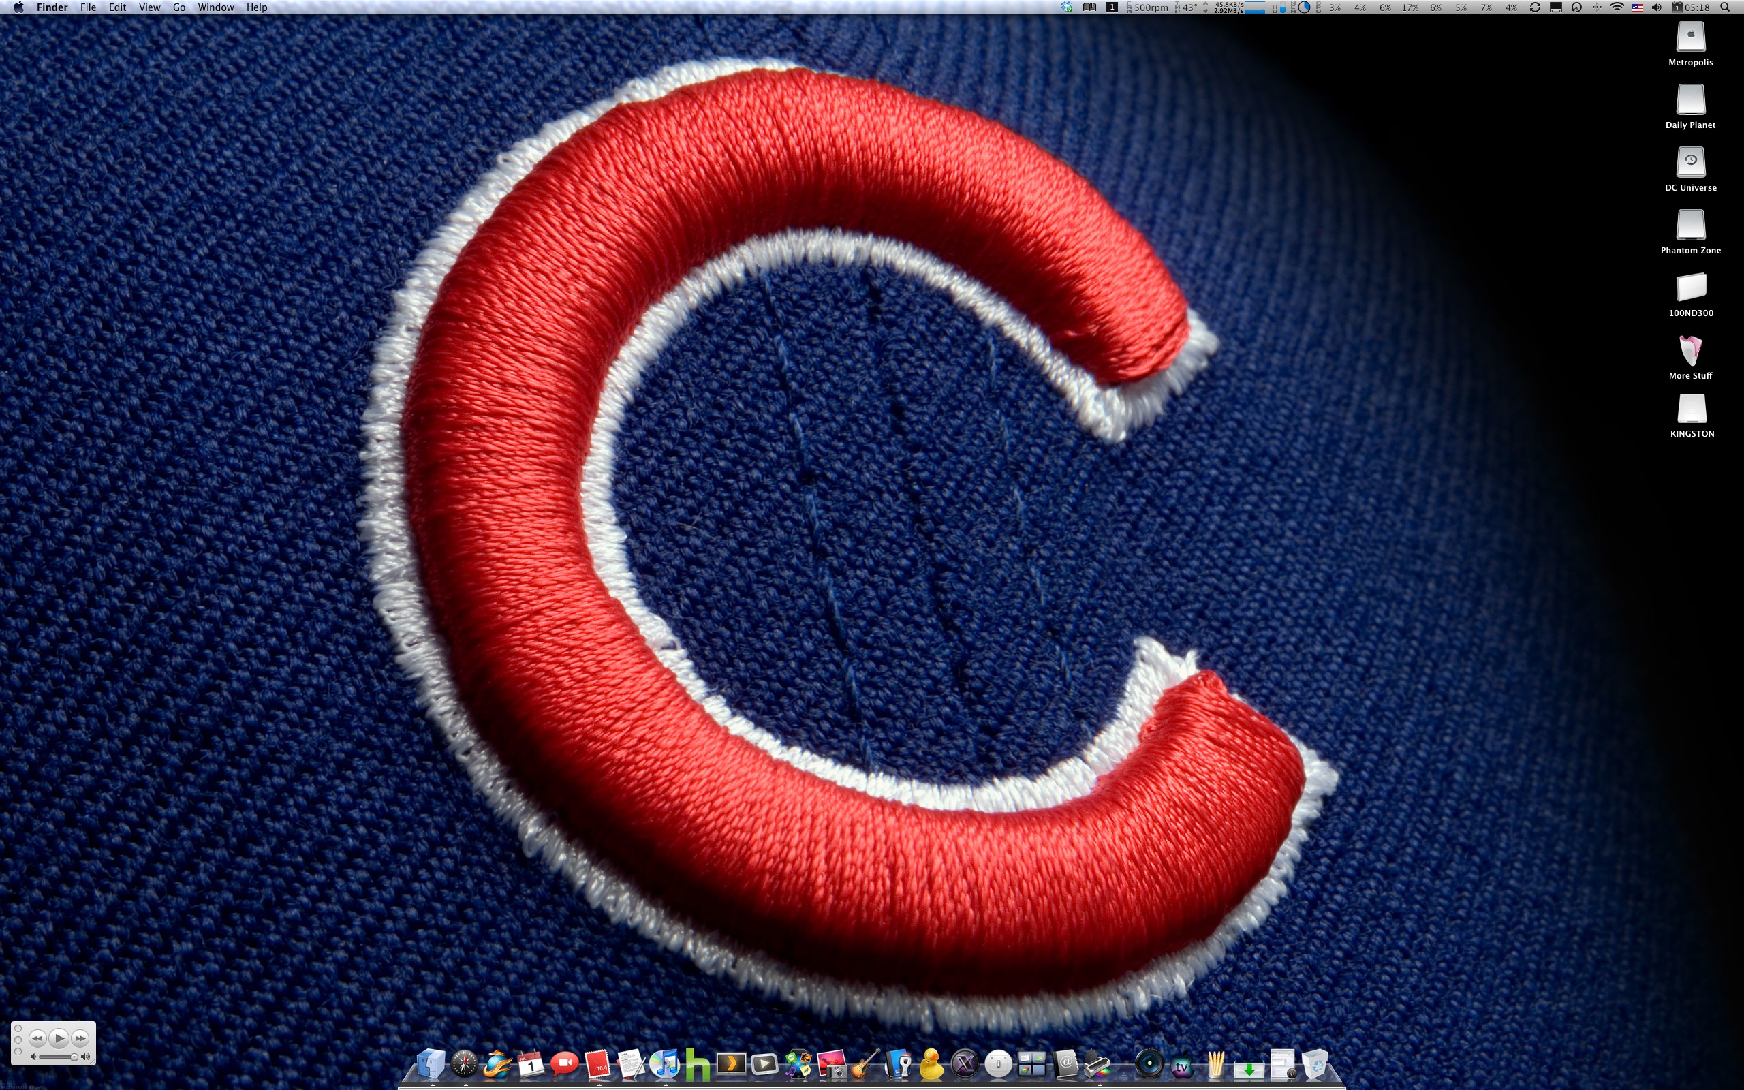1744x1090 pixels.
Task: Open the Wi-Fi status menu
Action: point(1617,7)
